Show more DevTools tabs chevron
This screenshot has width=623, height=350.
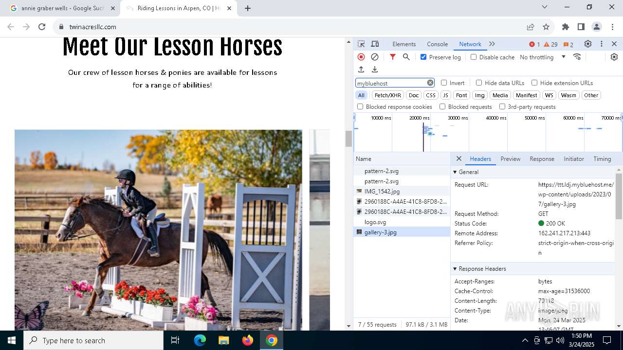coord(492,44)
